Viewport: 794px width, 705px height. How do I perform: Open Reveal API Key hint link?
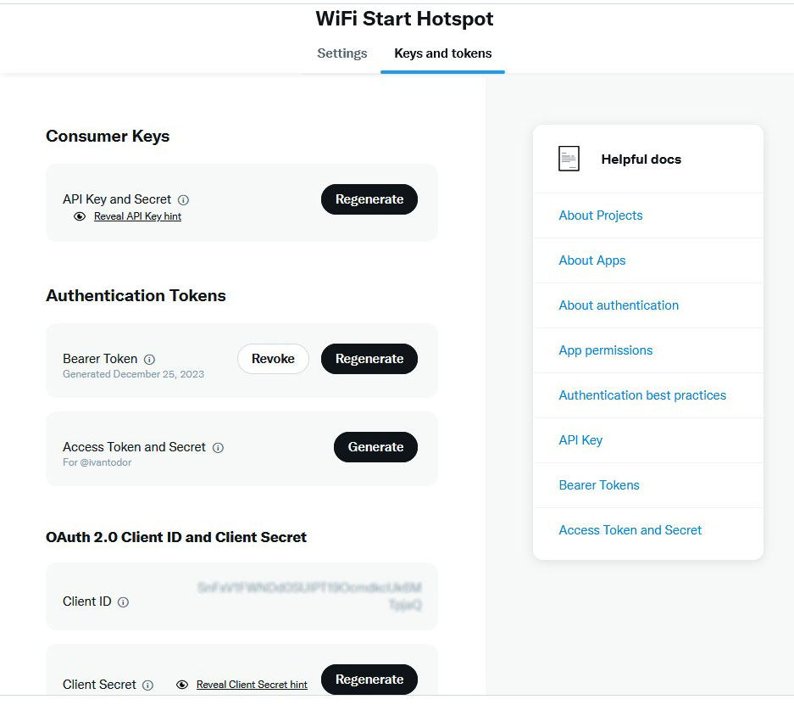(x=137, y=216)
